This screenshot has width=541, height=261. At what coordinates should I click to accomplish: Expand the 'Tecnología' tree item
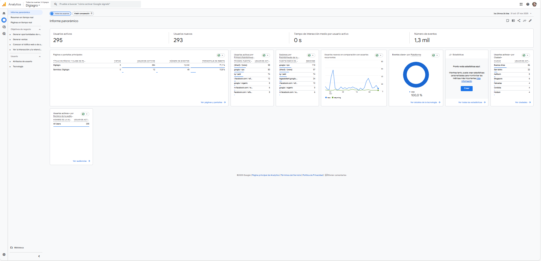[10, 67]
